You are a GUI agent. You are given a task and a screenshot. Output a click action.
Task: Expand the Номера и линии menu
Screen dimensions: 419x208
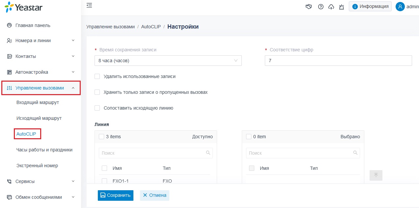tap(73, 40)
